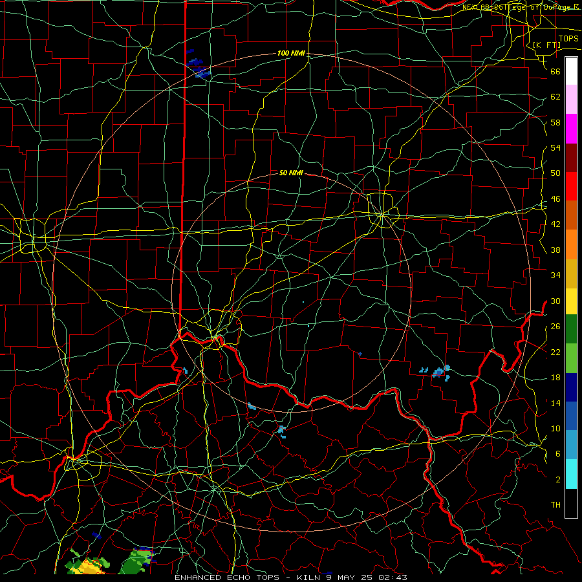582x582 pixels.
Task: Pick the gold swatch beside label 34
Action: click(571, 274)
